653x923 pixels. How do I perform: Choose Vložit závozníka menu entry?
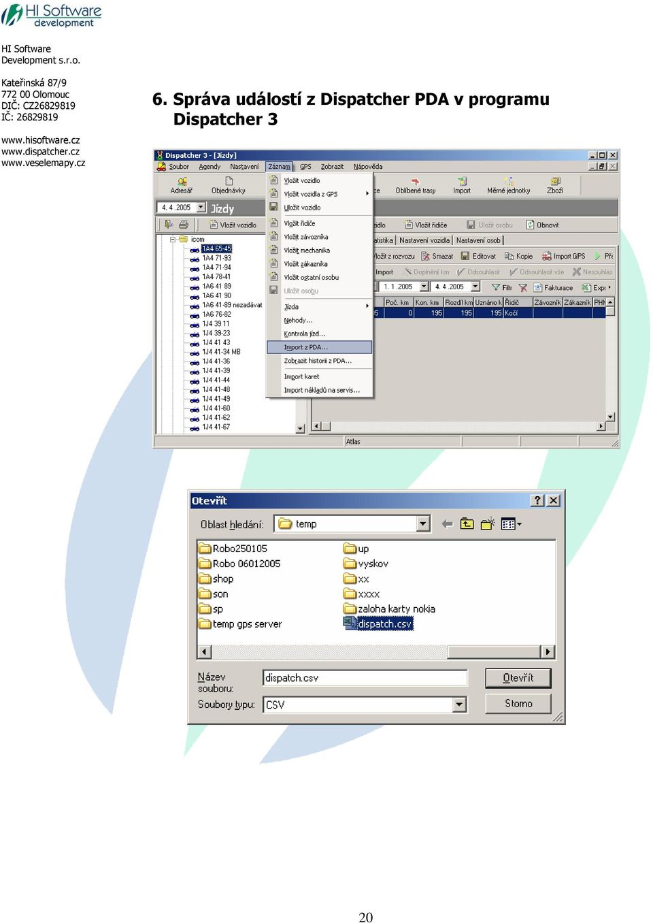click(x=320, y=237)
